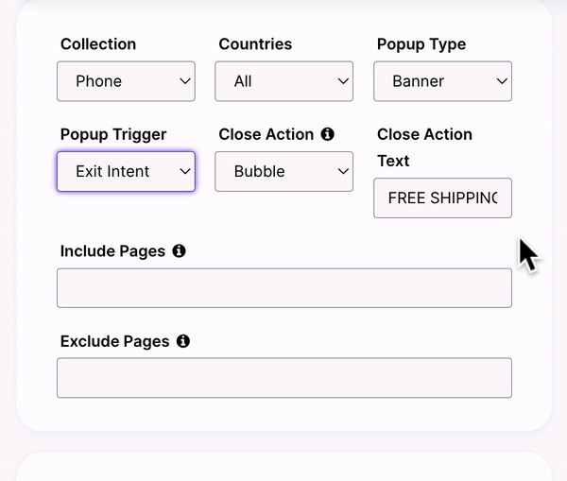Click the Countries field label
Image resolution: width=567 pixels, height=481 pixels.
255,44
